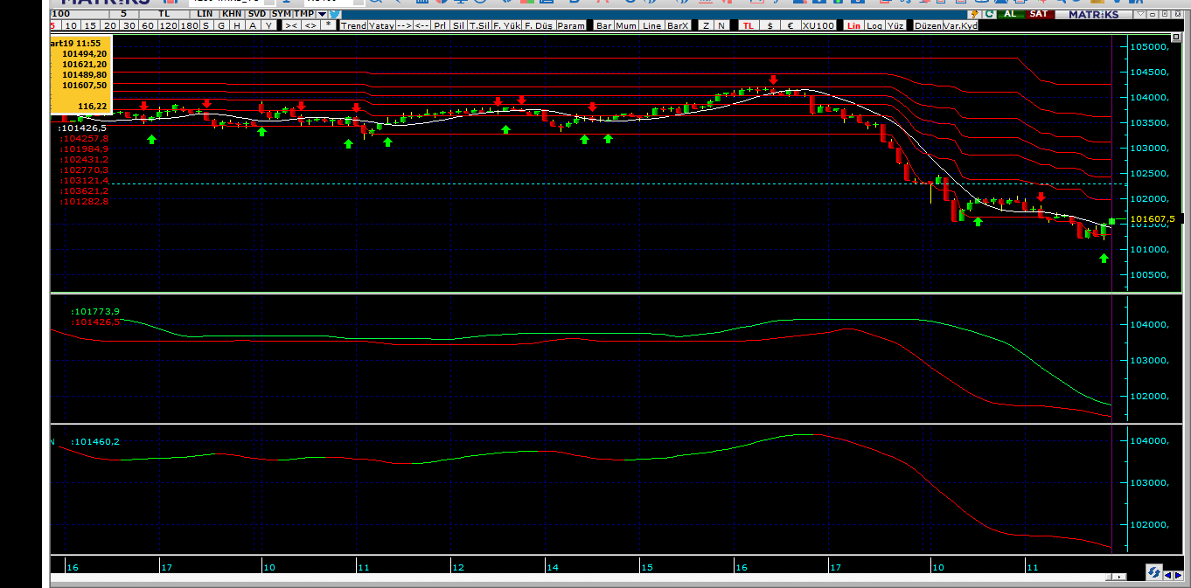Viewport: 1191px width, 588px height.
Task: Click the asterisk toolbar button
Action: click(328, 25)
